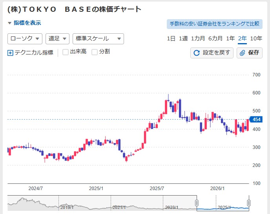Open the 標準スケール scale dropdown
Screen dimensions: 270x214
(98, 39)
